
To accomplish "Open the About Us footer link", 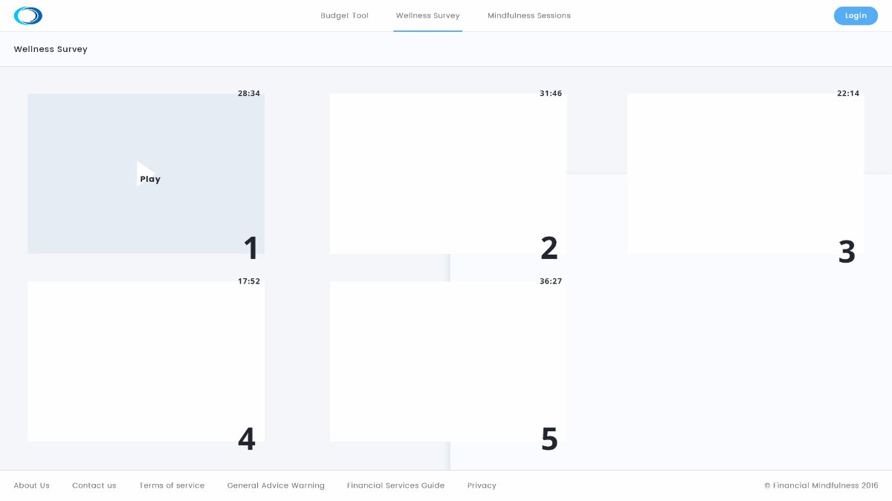I will [32, 485].
